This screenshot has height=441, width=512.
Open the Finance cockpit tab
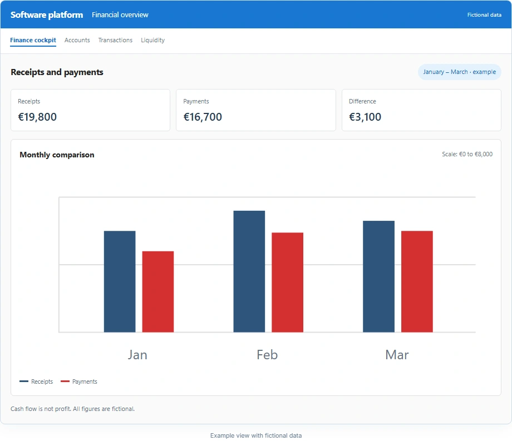(33, 40)
